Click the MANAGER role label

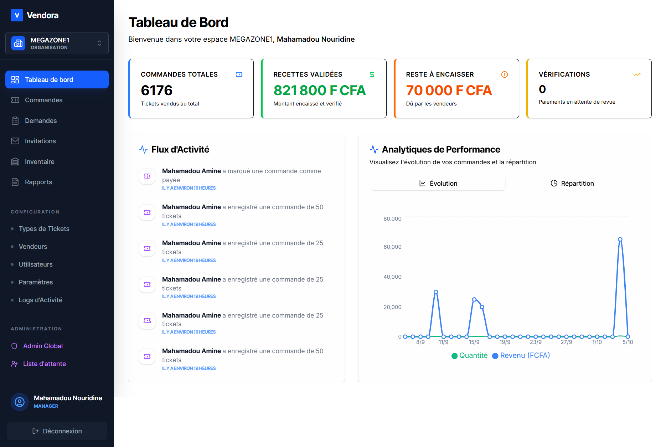pyautogui.click(x=46, y=406)
